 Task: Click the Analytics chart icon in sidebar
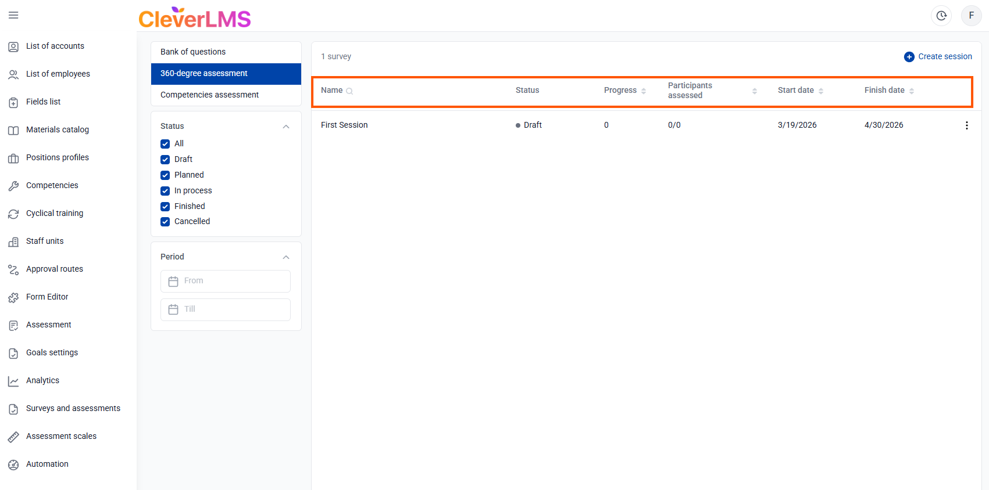(x=13, y=381)
